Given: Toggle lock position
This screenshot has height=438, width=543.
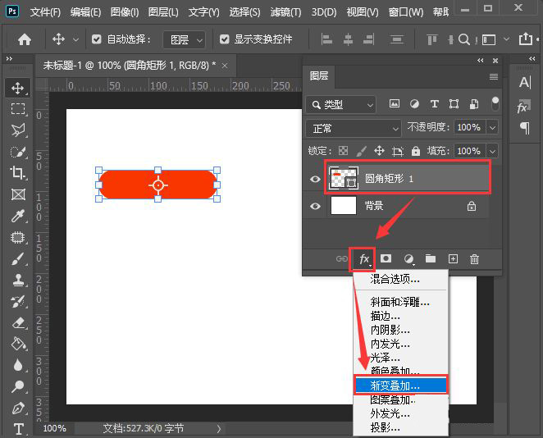Looking at the screenshot, I should [379, 151].
